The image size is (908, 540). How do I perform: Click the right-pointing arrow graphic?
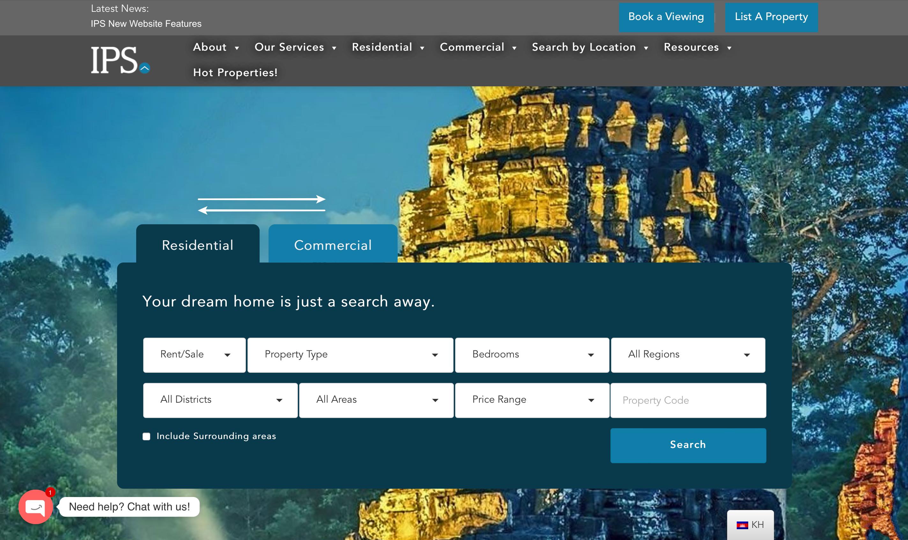pyautogui.click(x=262, y=199)
